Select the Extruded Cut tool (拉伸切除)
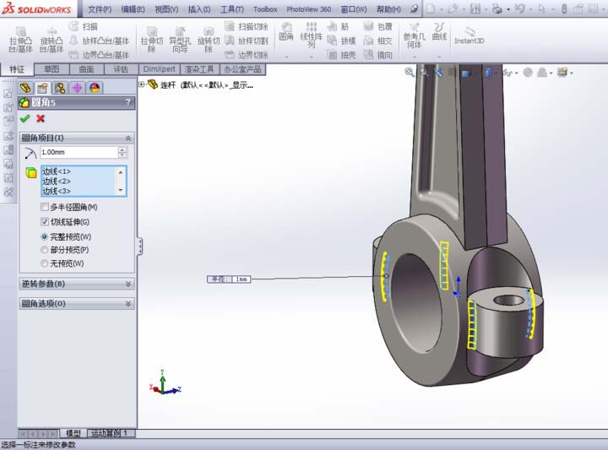The width and height of the screenshot is (608, 450). pos(152,40)
